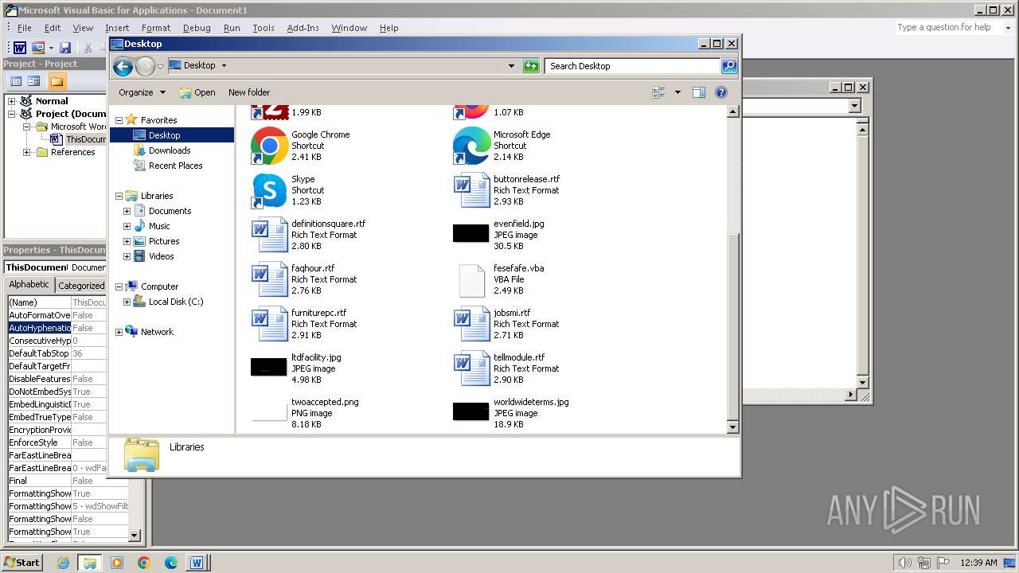Open the view options dropdown arrow
1019x573 pixels.
[677, 92]
